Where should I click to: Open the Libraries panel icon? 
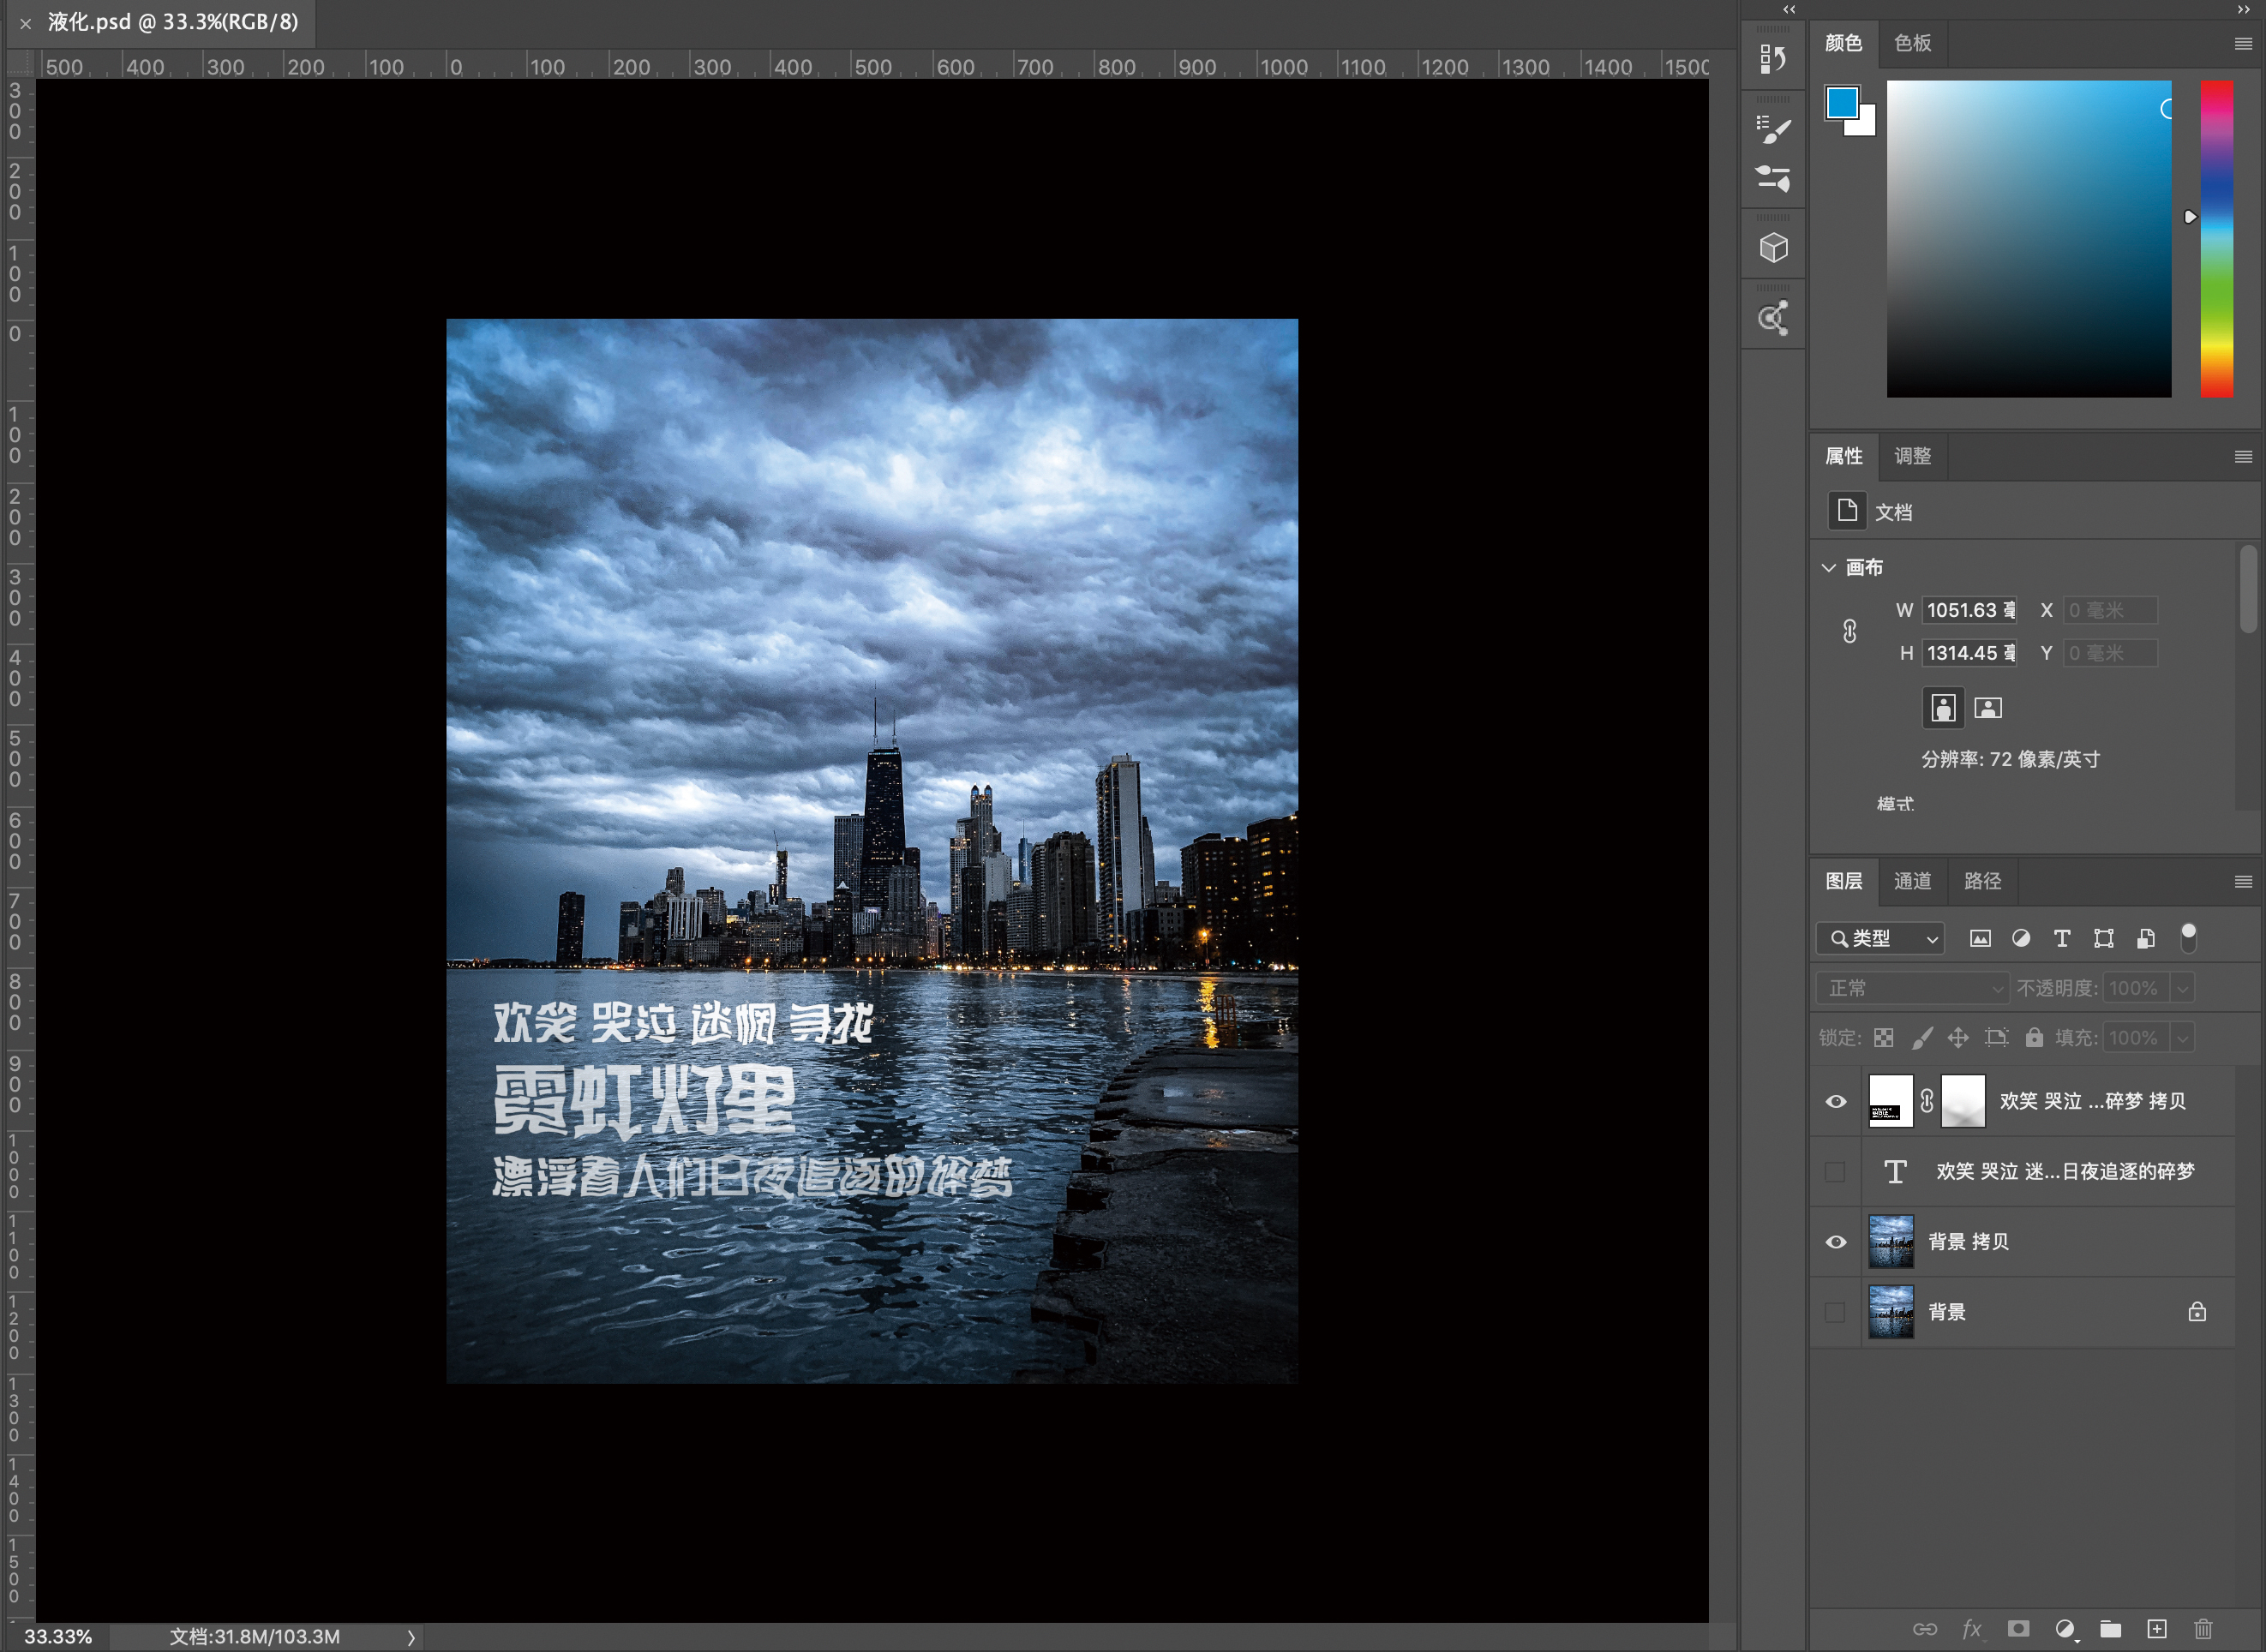click(x=1773, y=318)
